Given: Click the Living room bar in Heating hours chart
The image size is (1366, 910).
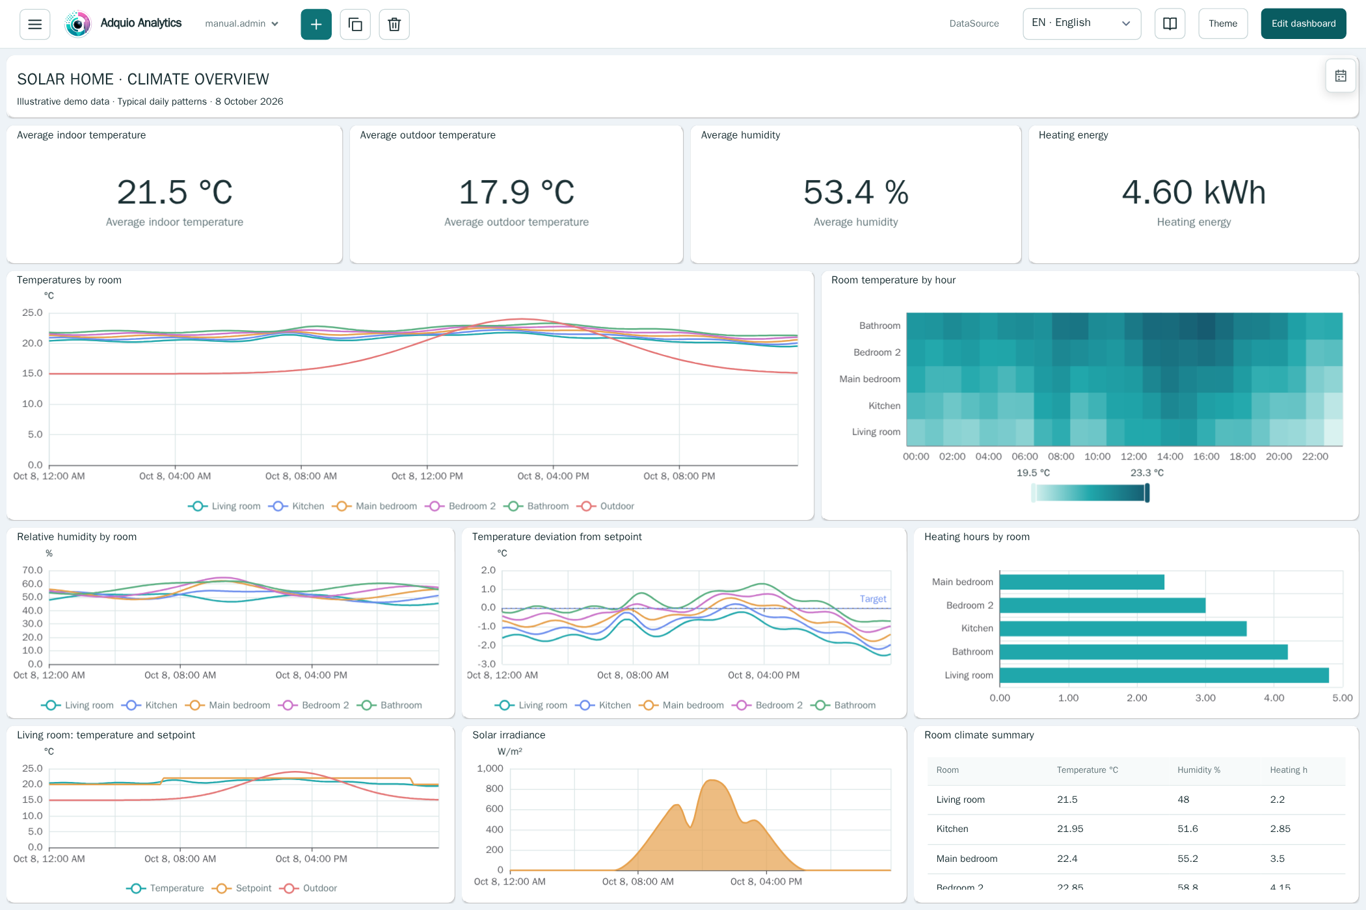Looking at the screenshot, I should [1164, 675].
